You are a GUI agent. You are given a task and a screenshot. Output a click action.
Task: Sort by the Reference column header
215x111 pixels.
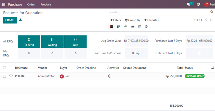pyautogui.click(x=21, y=68)
